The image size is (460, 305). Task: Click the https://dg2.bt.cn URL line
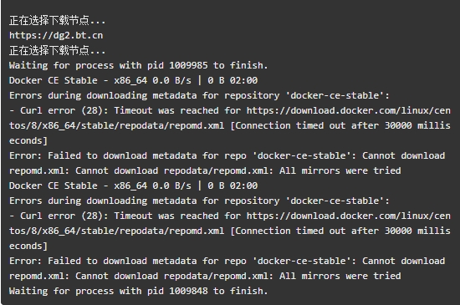point(56,35)
